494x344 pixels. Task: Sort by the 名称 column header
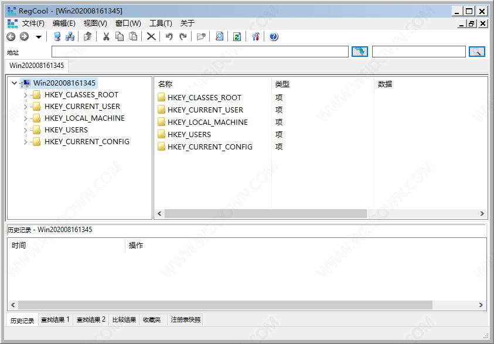[213, 84]
